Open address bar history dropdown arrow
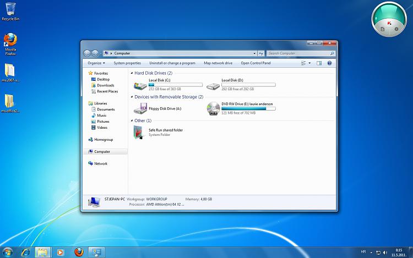 click(x=254, y=53)
